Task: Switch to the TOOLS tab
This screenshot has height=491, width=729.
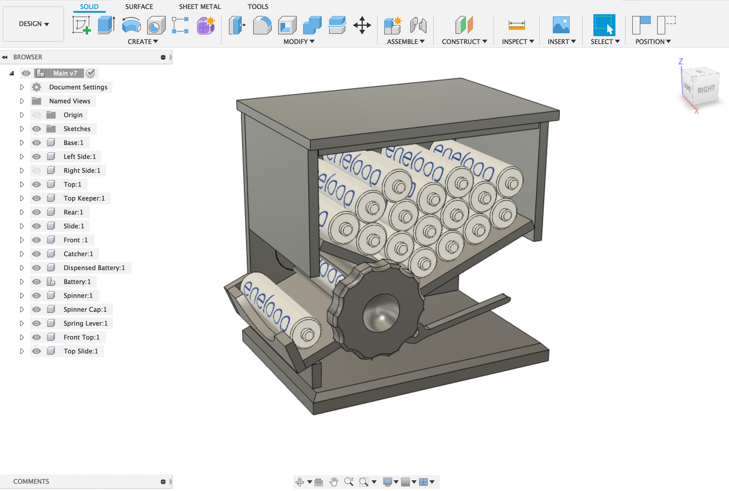Action: coord(258,7)
